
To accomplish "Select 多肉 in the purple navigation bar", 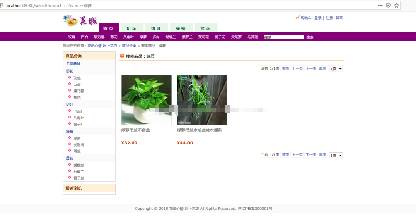I will tap(156, 37).
